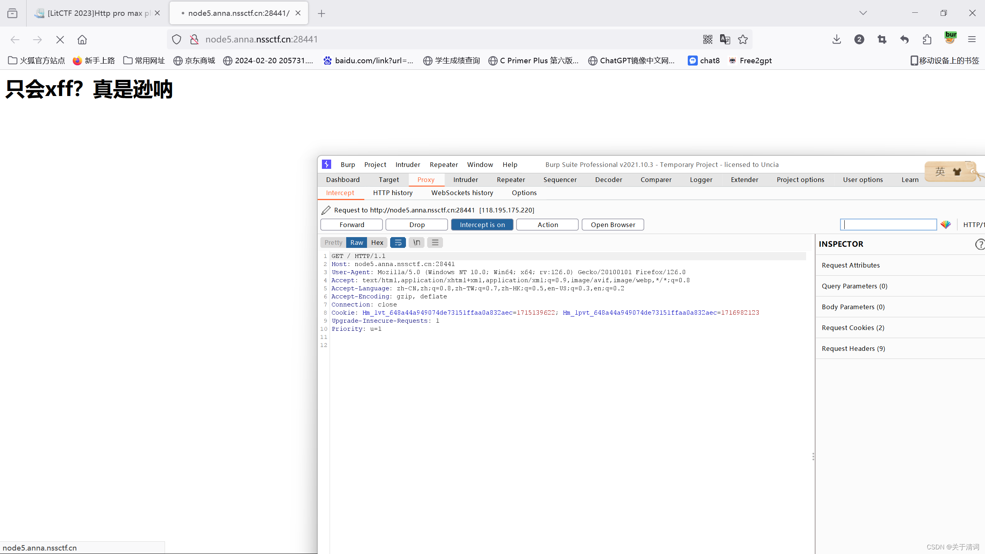985x554 pixels.
Task: Expand the Request Headers (9) section
Action: tap(853, 349)
